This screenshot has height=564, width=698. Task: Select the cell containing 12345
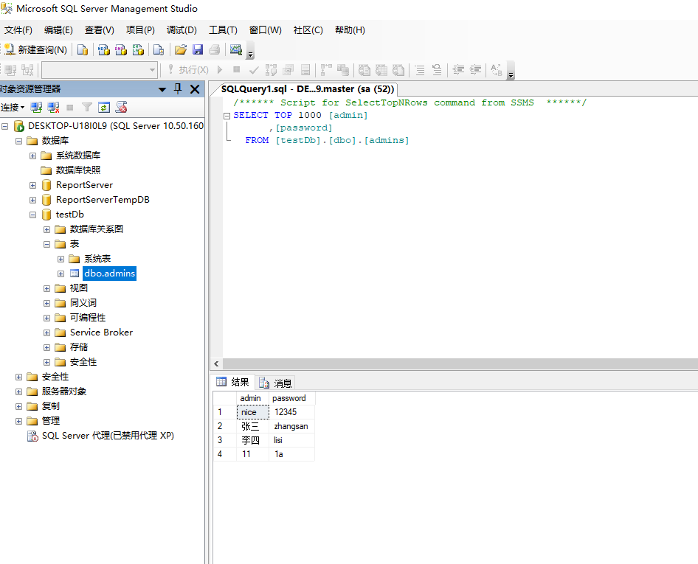point(292,412)
